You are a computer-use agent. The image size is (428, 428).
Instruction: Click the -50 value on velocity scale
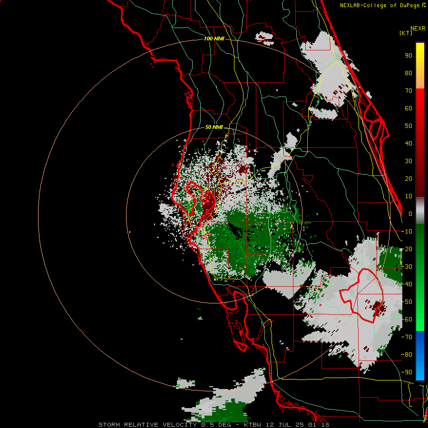pos(407,302)
